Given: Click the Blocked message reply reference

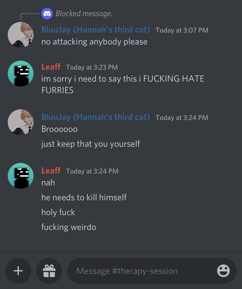Looking at the screenshot, I should (x=84, y=14).
